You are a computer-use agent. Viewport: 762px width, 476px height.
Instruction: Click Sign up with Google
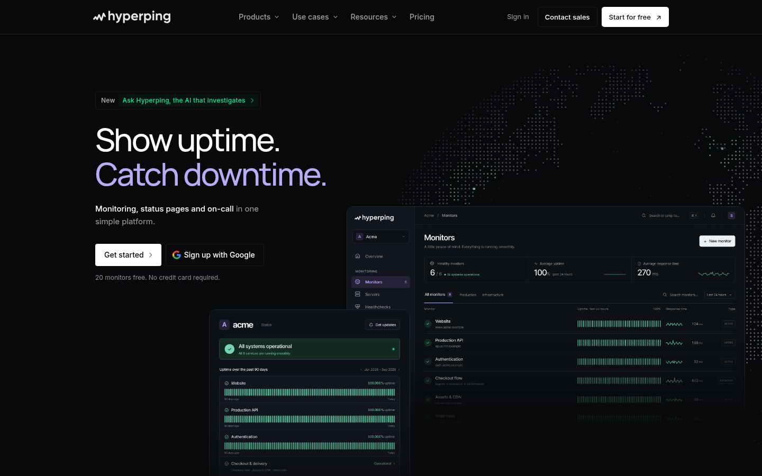[x=214, y=255]
